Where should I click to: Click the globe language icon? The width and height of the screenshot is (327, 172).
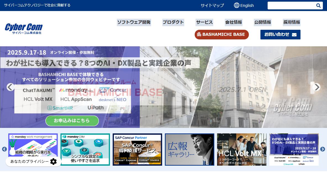tap(236, 5)
